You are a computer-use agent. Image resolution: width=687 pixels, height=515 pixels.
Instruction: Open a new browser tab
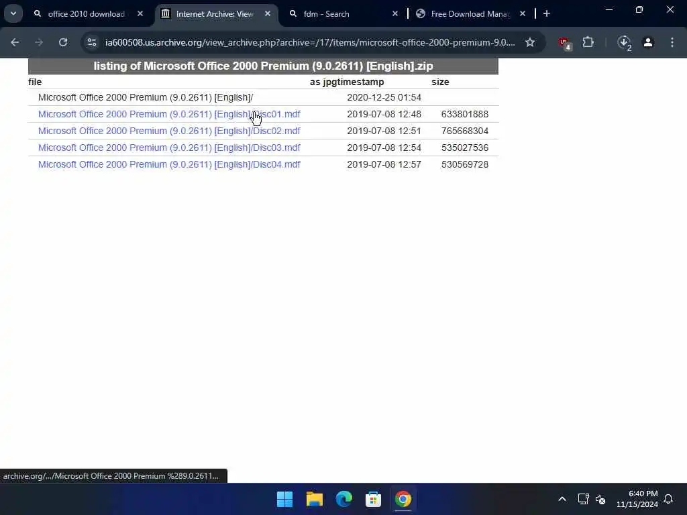546,14
